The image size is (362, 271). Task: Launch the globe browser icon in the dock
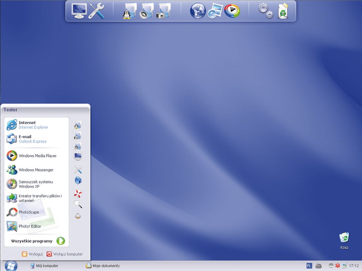click(x=198, y=11)
